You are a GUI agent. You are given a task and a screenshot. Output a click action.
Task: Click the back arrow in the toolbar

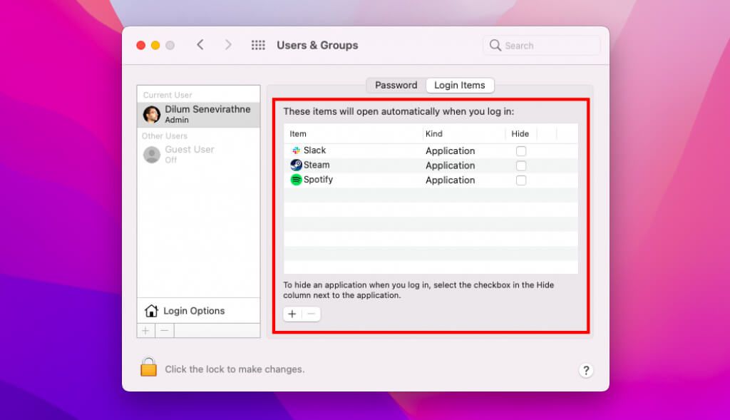tap(200, 45)
